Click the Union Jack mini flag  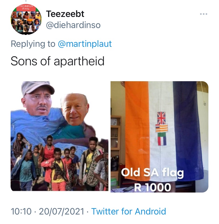(161, 118)
